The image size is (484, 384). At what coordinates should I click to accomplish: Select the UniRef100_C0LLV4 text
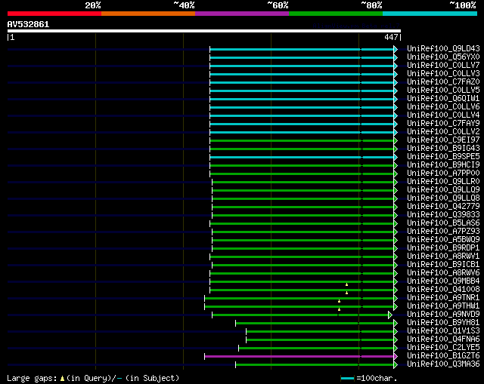(x=443, y=115)
